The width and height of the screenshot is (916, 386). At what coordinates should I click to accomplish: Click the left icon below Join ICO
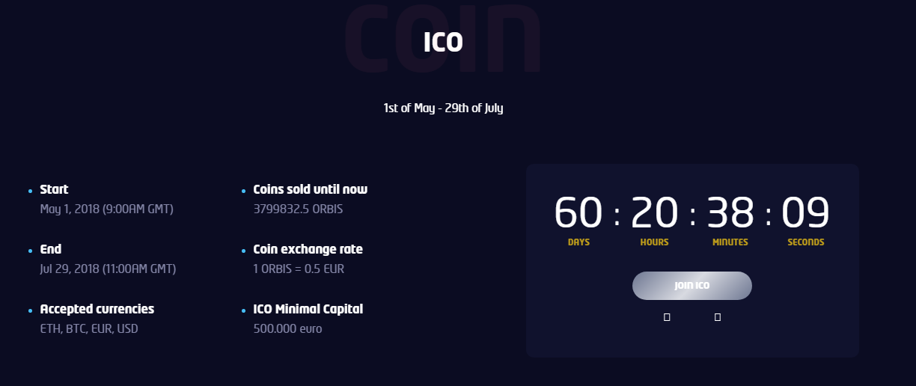pos(667,318)
